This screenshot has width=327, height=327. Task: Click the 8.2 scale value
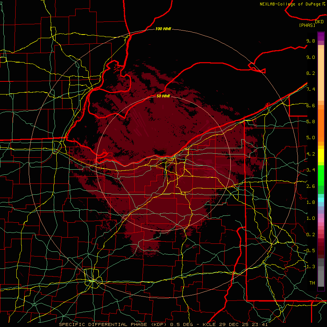[x=311, y=73]
